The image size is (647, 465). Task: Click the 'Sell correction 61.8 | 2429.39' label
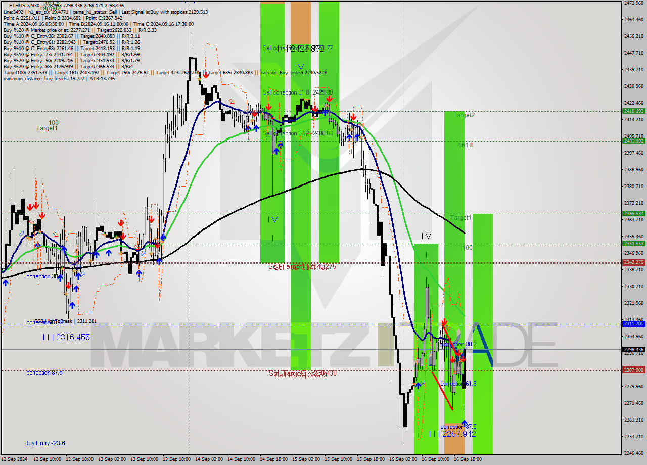tap(298, 92)
